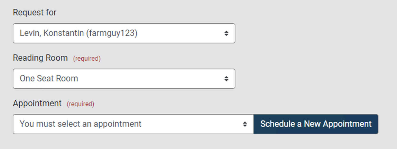Viewport: 397px width, 149px height.
Task: Click the "Reading Room" field label
Action: (x=40, y=58)
